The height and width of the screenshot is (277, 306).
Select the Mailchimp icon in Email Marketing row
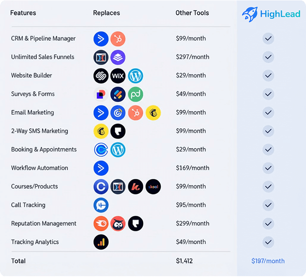(x=153, y=113)
